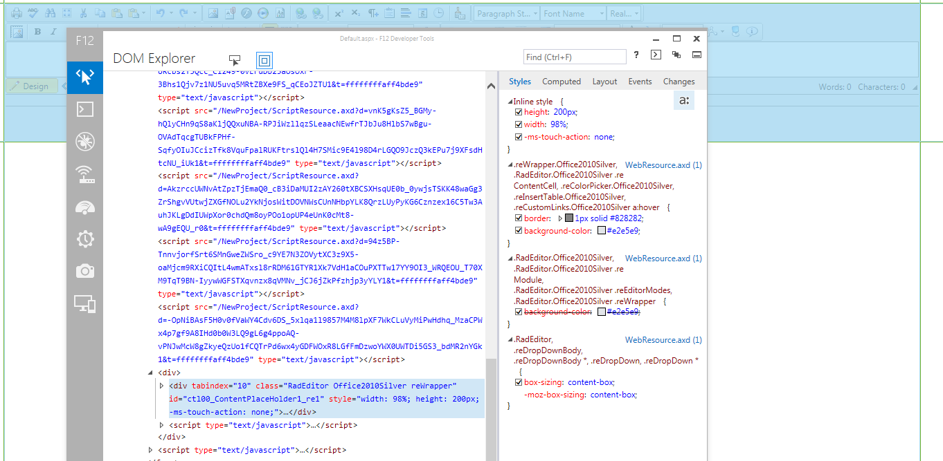943x461 pixels.
Task: Show the console panel via header icon
Action: (x=656, y=55)
